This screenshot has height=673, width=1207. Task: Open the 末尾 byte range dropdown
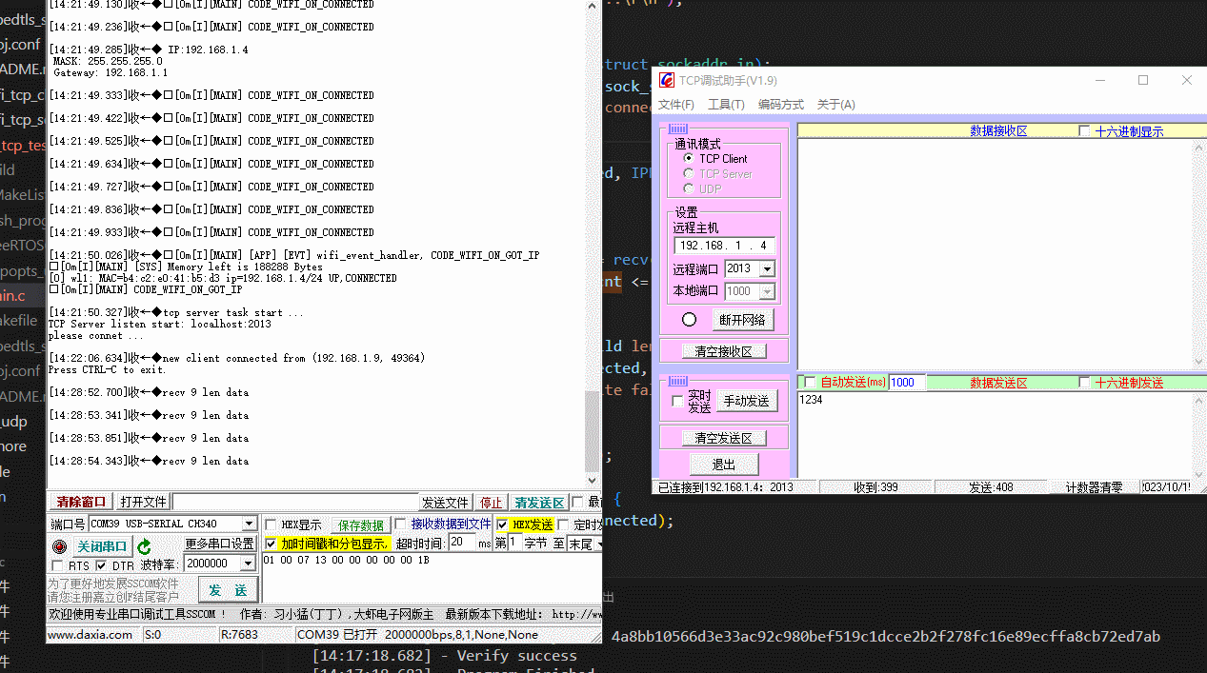point(599,544)
